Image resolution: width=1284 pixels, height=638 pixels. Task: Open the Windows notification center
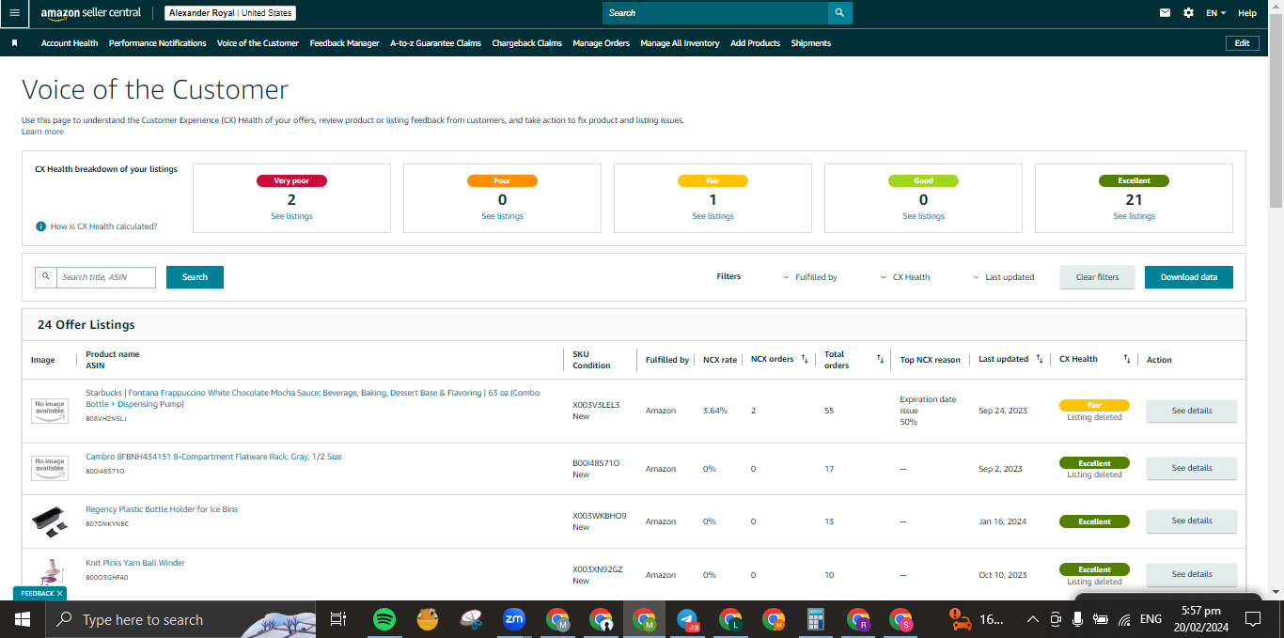(1252, 619)
